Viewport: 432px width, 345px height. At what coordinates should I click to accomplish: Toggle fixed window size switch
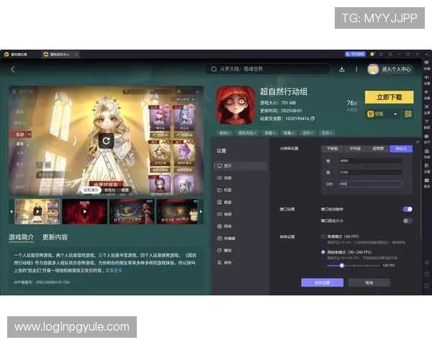tap(408, 221)
